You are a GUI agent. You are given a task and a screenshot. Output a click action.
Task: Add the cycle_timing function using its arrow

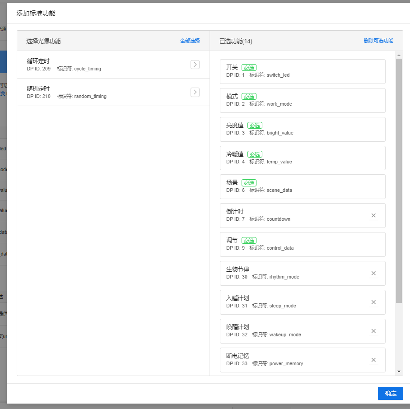pos(195,65)
